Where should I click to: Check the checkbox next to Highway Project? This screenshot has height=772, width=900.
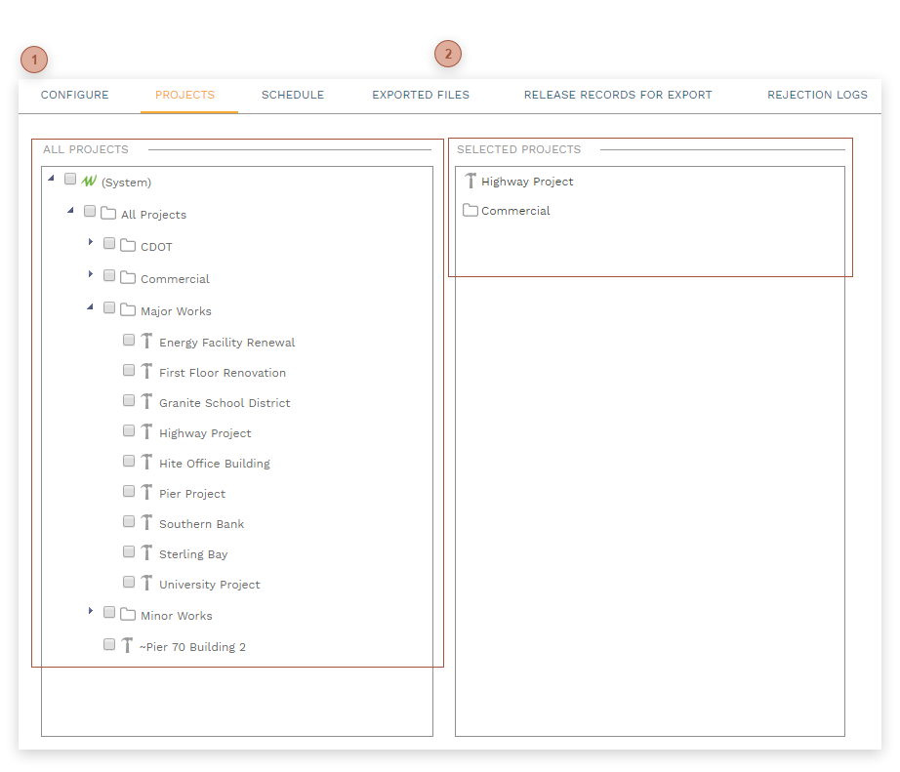[x=129, y=430]
